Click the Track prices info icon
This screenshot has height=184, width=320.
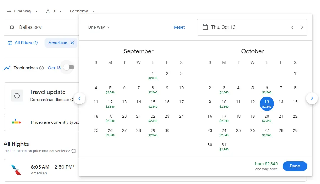42,68
